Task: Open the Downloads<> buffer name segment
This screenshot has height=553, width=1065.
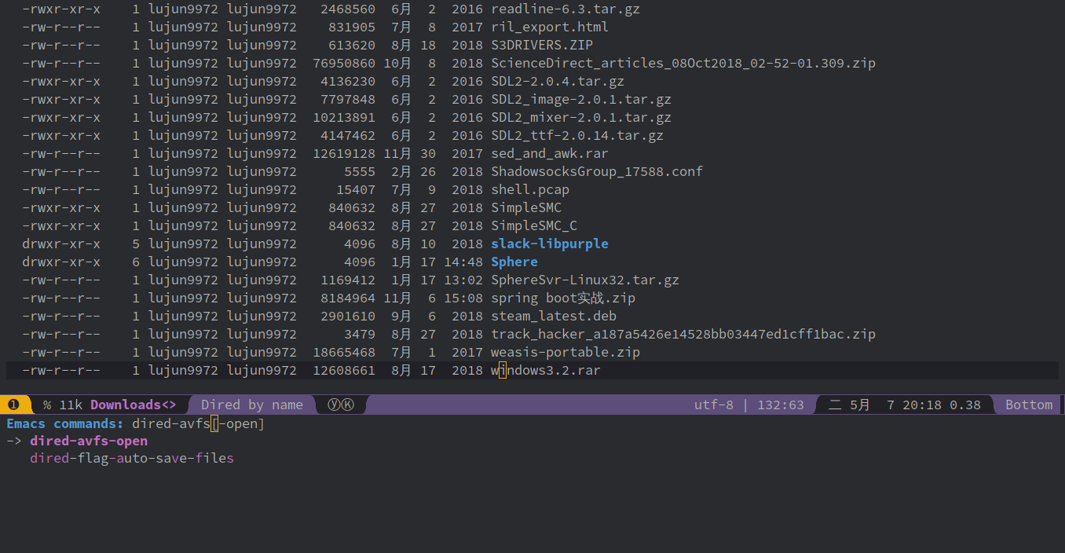Action: (133, 405)
